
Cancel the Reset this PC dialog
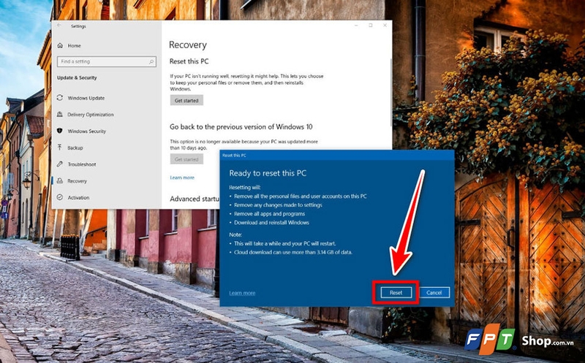(x=434, y=293)
